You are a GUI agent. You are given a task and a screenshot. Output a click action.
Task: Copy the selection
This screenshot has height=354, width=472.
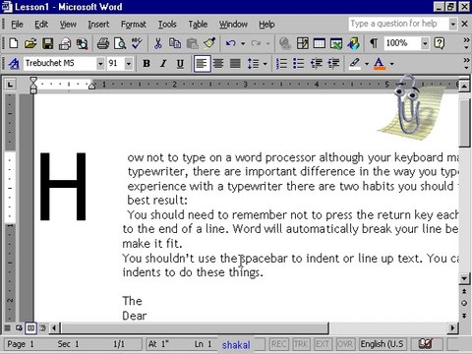[x=175, y=43]
